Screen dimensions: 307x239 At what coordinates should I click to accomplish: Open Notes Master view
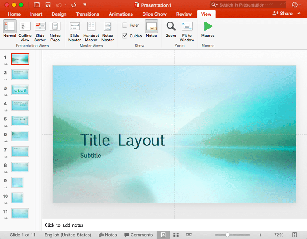tap(107, 31)
